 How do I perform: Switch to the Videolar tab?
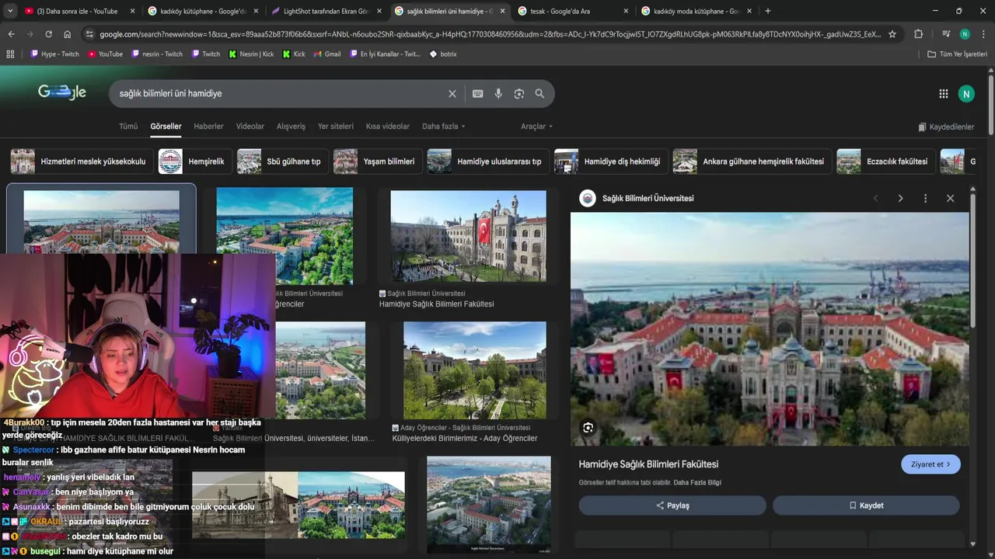pyautogui.click(x=250, y=127)
